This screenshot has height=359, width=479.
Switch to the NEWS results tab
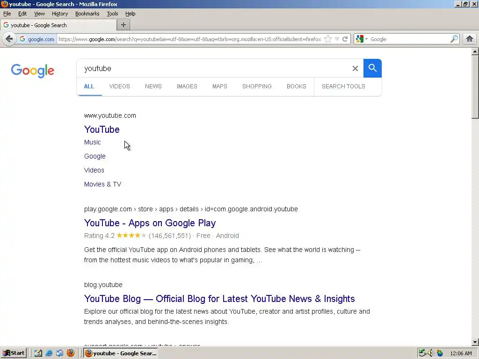[153, 86]
